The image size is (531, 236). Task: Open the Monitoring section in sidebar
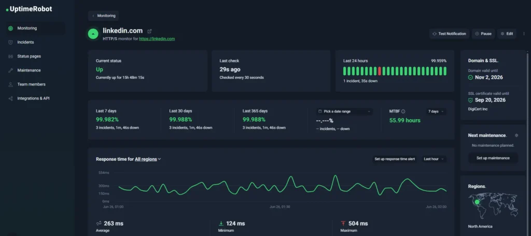36,29
